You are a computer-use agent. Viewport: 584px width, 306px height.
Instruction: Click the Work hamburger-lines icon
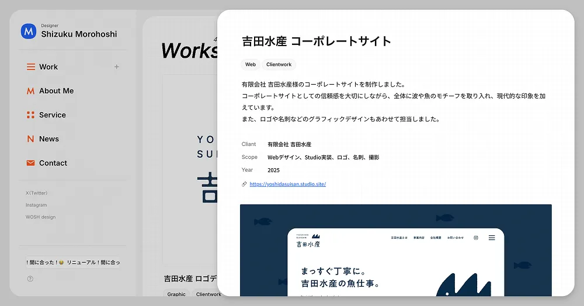pos(31,67)
